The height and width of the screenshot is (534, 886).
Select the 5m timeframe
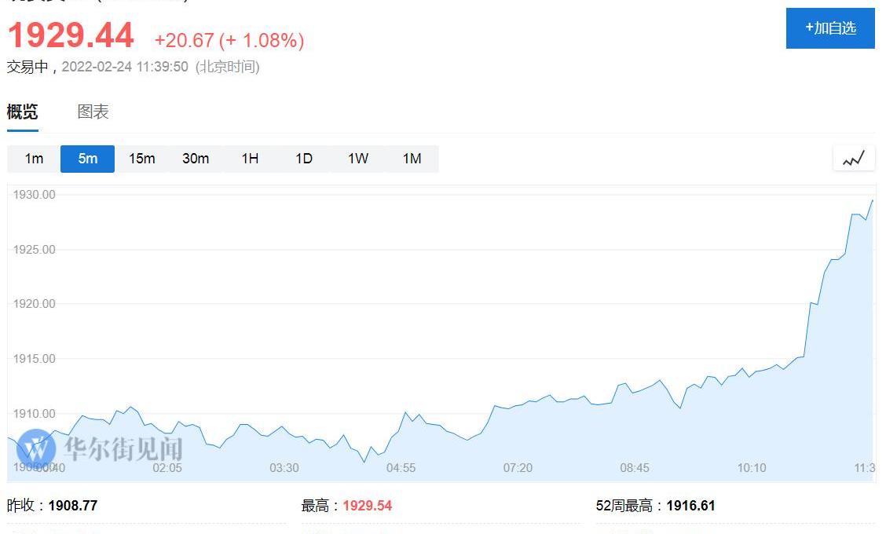point(87,159)
